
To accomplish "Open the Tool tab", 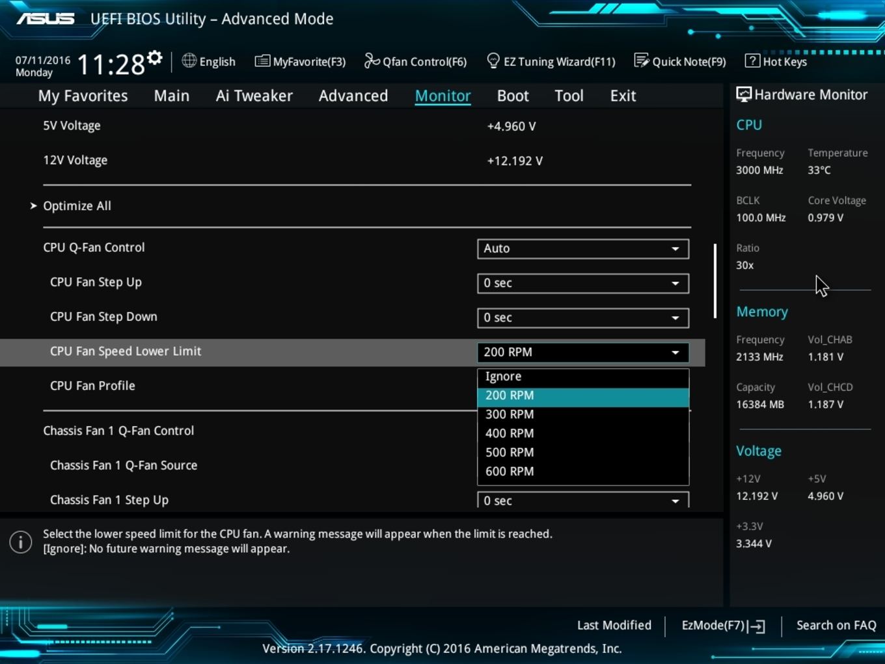I will pos(569,96).
